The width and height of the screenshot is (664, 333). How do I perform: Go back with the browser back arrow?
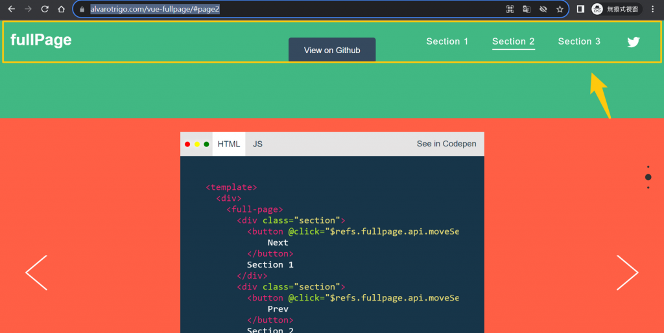12,9
